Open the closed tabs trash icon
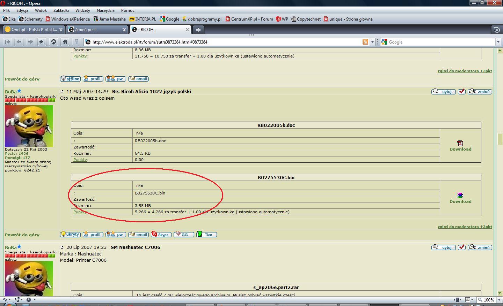This screenshot has height=306, width=503. pos(497,30)
